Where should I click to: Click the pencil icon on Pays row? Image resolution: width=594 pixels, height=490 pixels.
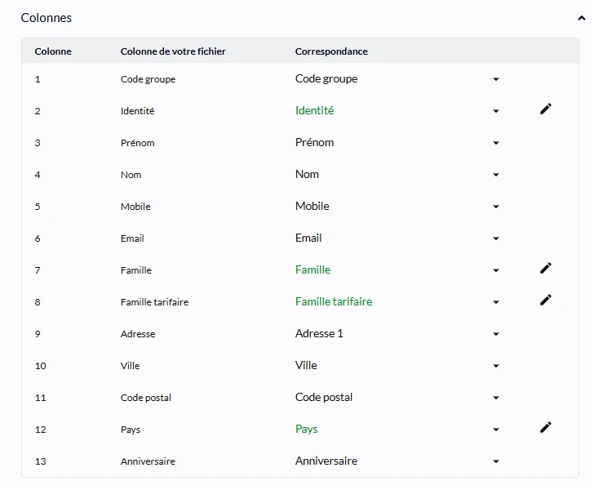tap(546, 427)
